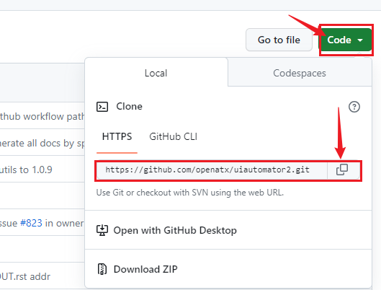381x290 pixels.
Task: Click the green Code button label
Action: coord(339,40)
